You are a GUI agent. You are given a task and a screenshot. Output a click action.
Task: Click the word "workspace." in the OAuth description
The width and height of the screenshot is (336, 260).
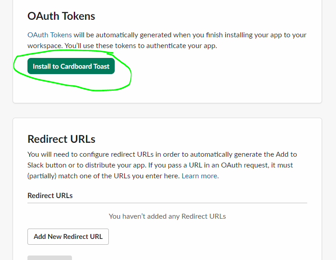[x=45, y=46]
